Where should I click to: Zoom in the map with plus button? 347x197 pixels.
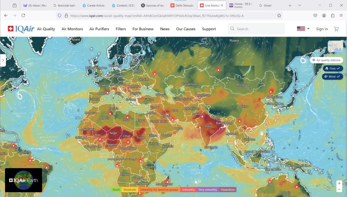pos(339,183)
